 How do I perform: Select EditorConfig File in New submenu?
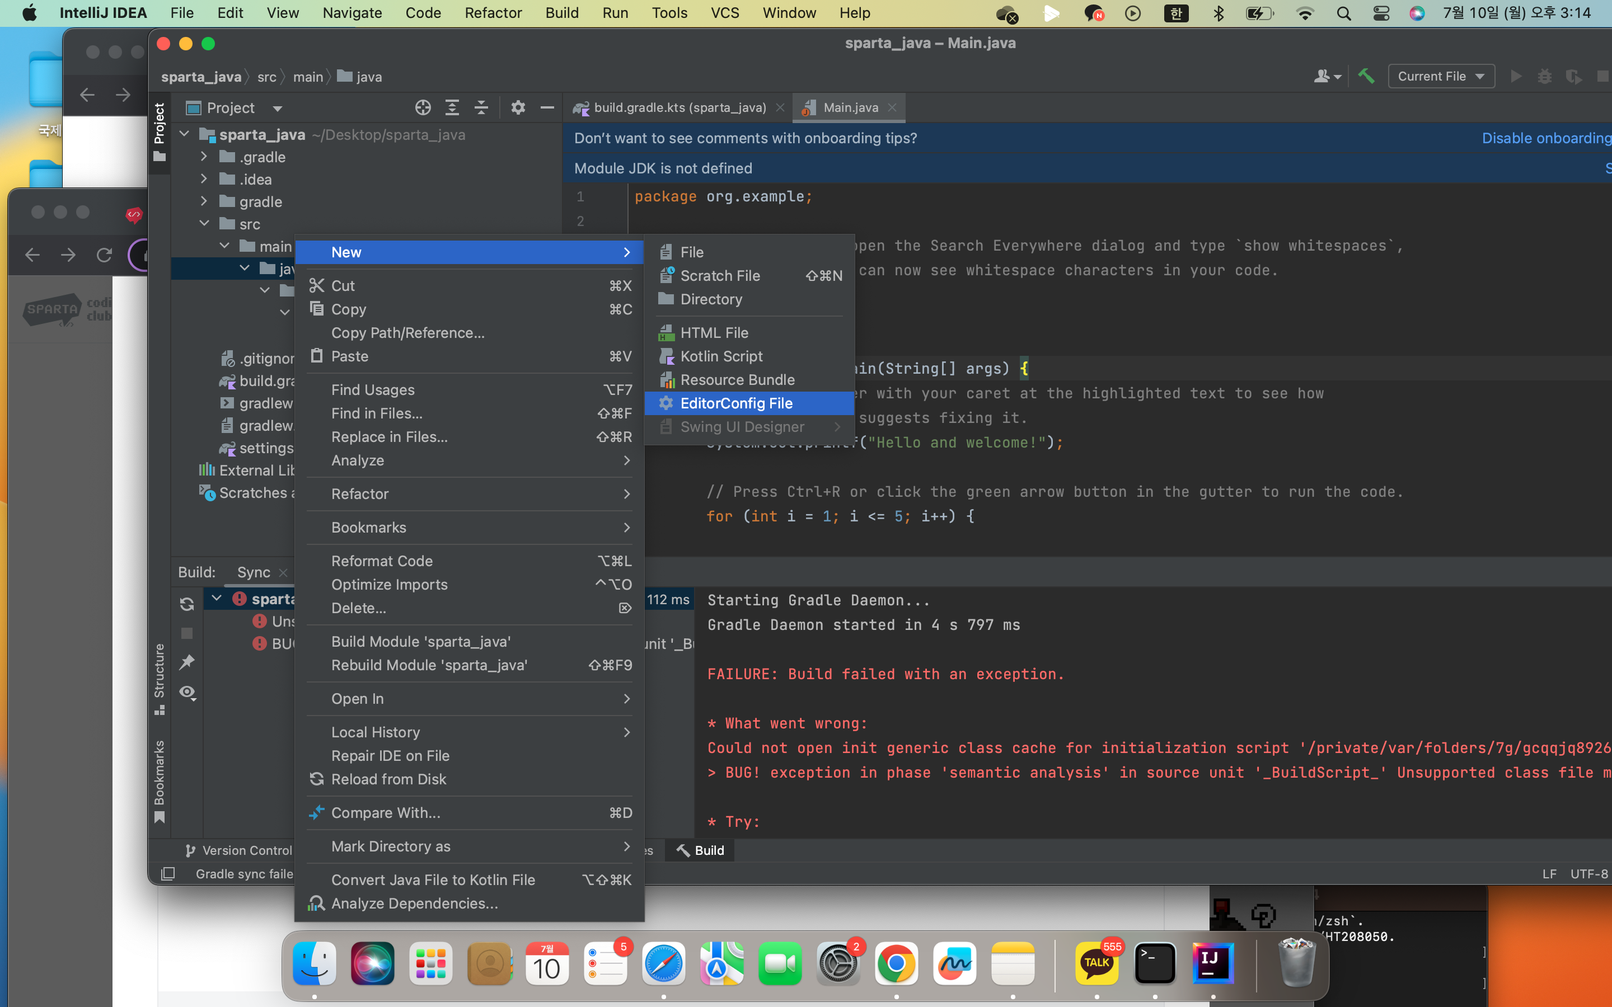pos(749,403)
